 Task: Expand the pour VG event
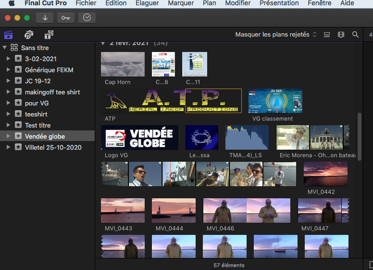8,103
